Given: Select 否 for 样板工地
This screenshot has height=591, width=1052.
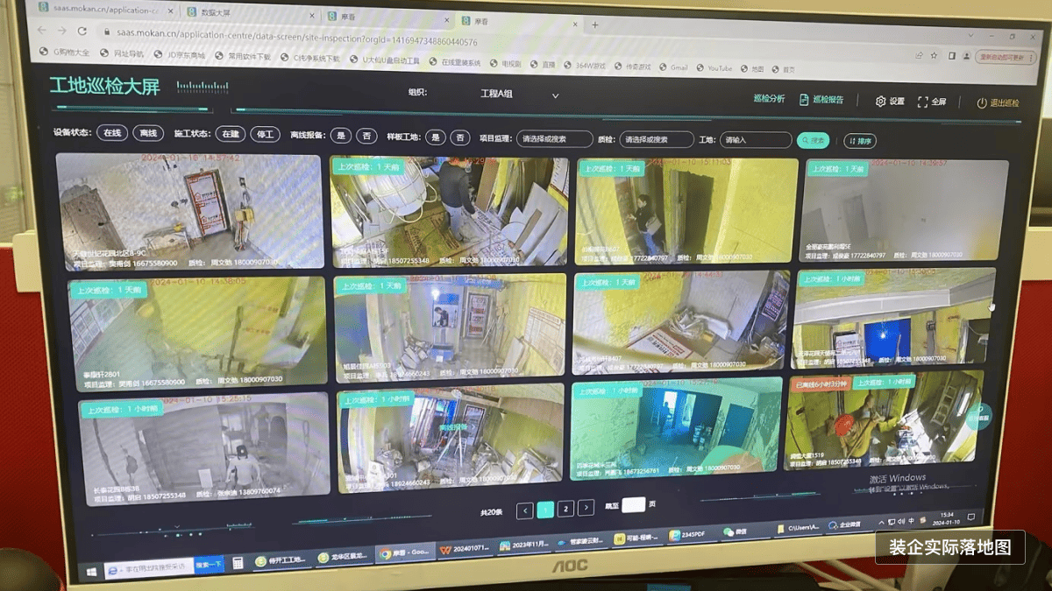Looking at the screenshot, I should (459, 137).
